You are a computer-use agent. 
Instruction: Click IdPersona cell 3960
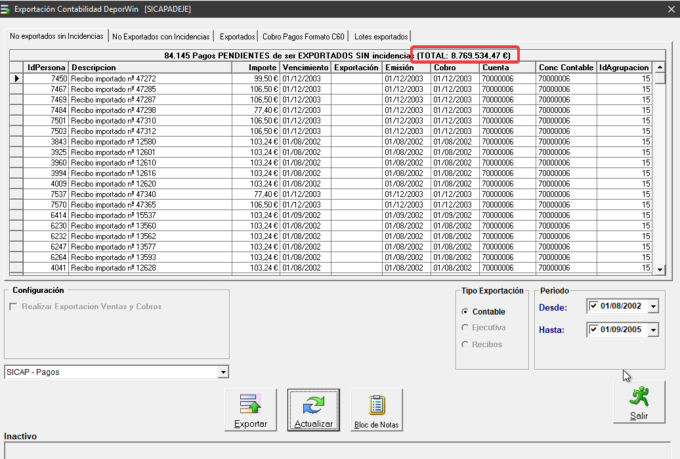coord(45,163)
